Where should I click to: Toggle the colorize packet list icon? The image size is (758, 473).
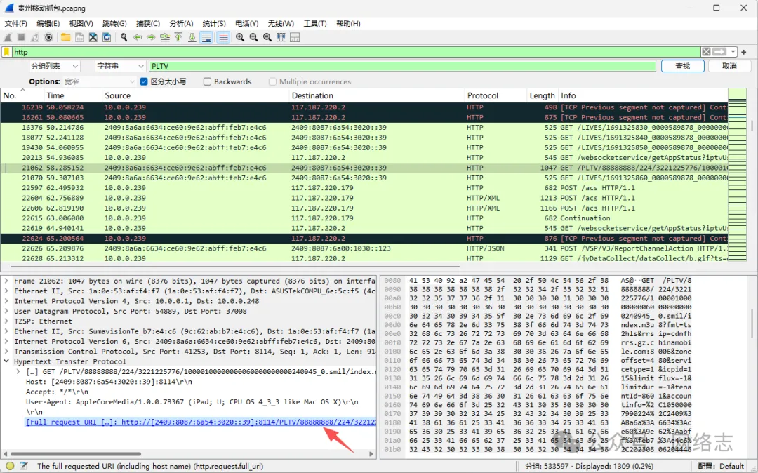coord(223,37)
